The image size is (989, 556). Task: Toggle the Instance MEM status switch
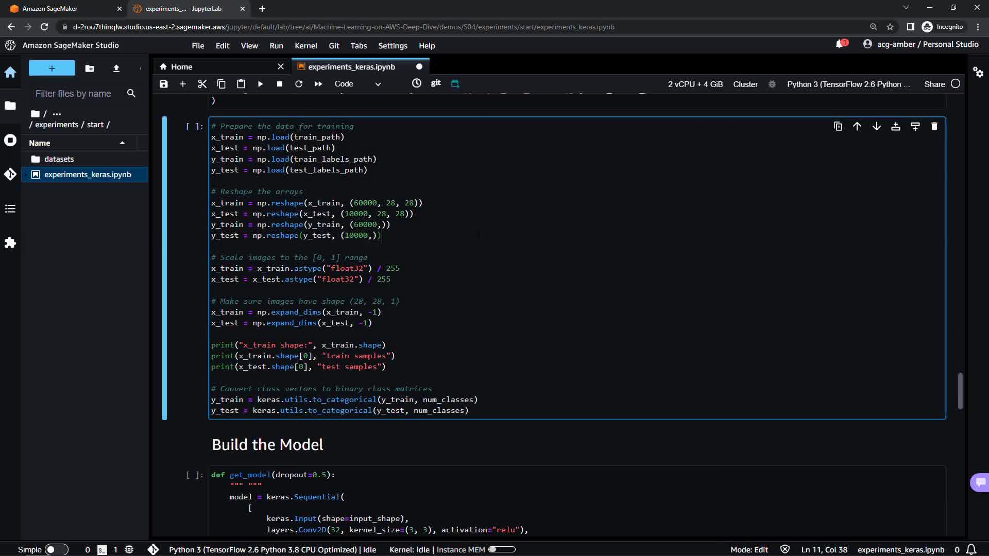pos(501,549)
